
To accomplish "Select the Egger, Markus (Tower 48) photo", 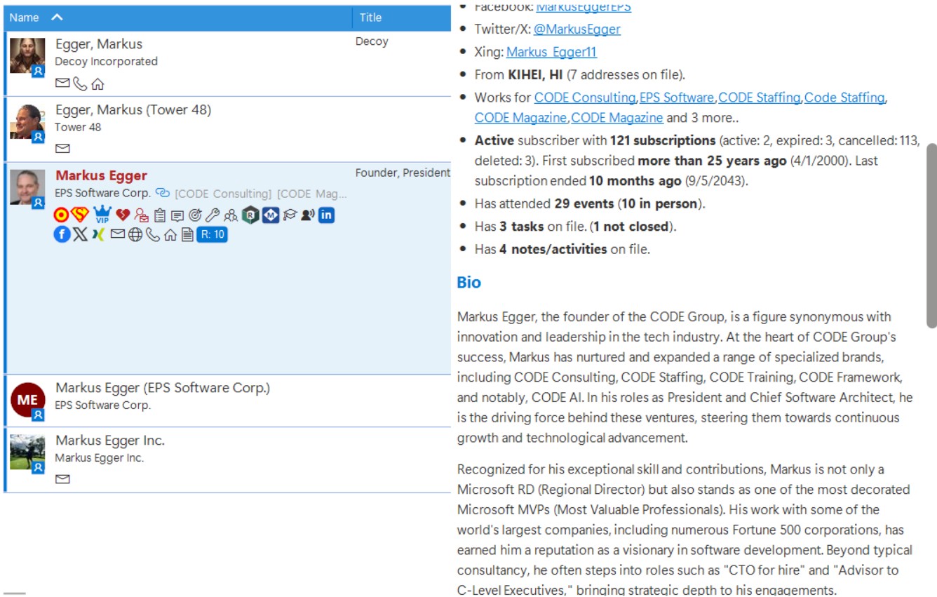I will point(27,122).
